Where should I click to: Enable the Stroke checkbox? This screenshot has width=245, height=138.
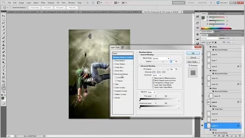114,98
